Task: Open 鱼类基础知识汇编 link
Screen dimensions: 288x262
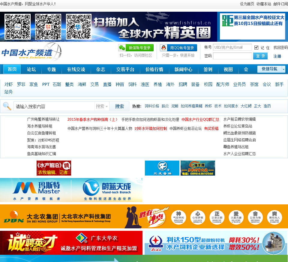Action: (41, 154)
